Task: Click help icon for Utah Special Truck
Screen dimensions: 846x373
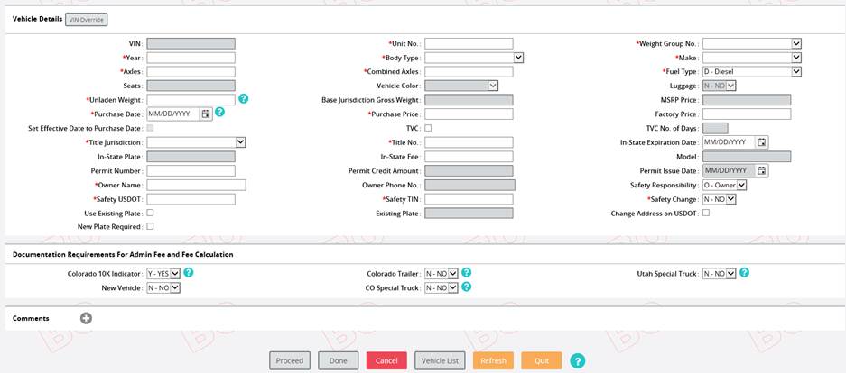Action: pyautogui.click(x=745, y=273)
